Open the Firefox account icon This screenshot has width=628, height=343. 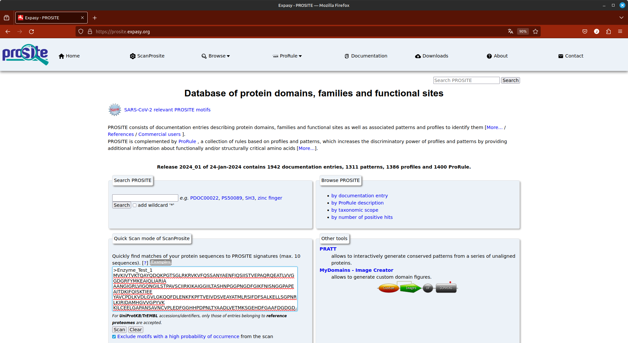point(597,31)
